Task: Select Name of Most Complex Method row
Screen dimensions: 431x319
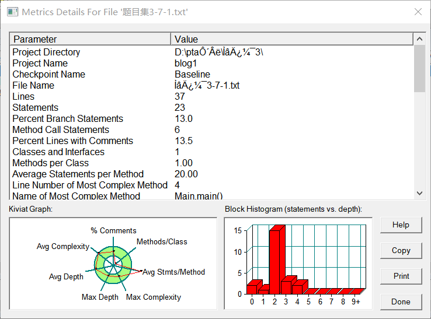Action: pos(211,195)
